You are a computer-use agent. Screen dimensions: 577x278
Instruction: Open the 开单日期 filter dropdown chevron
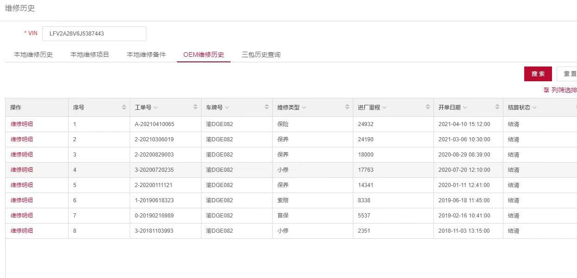pyautogui.click(x=465, y=108)
